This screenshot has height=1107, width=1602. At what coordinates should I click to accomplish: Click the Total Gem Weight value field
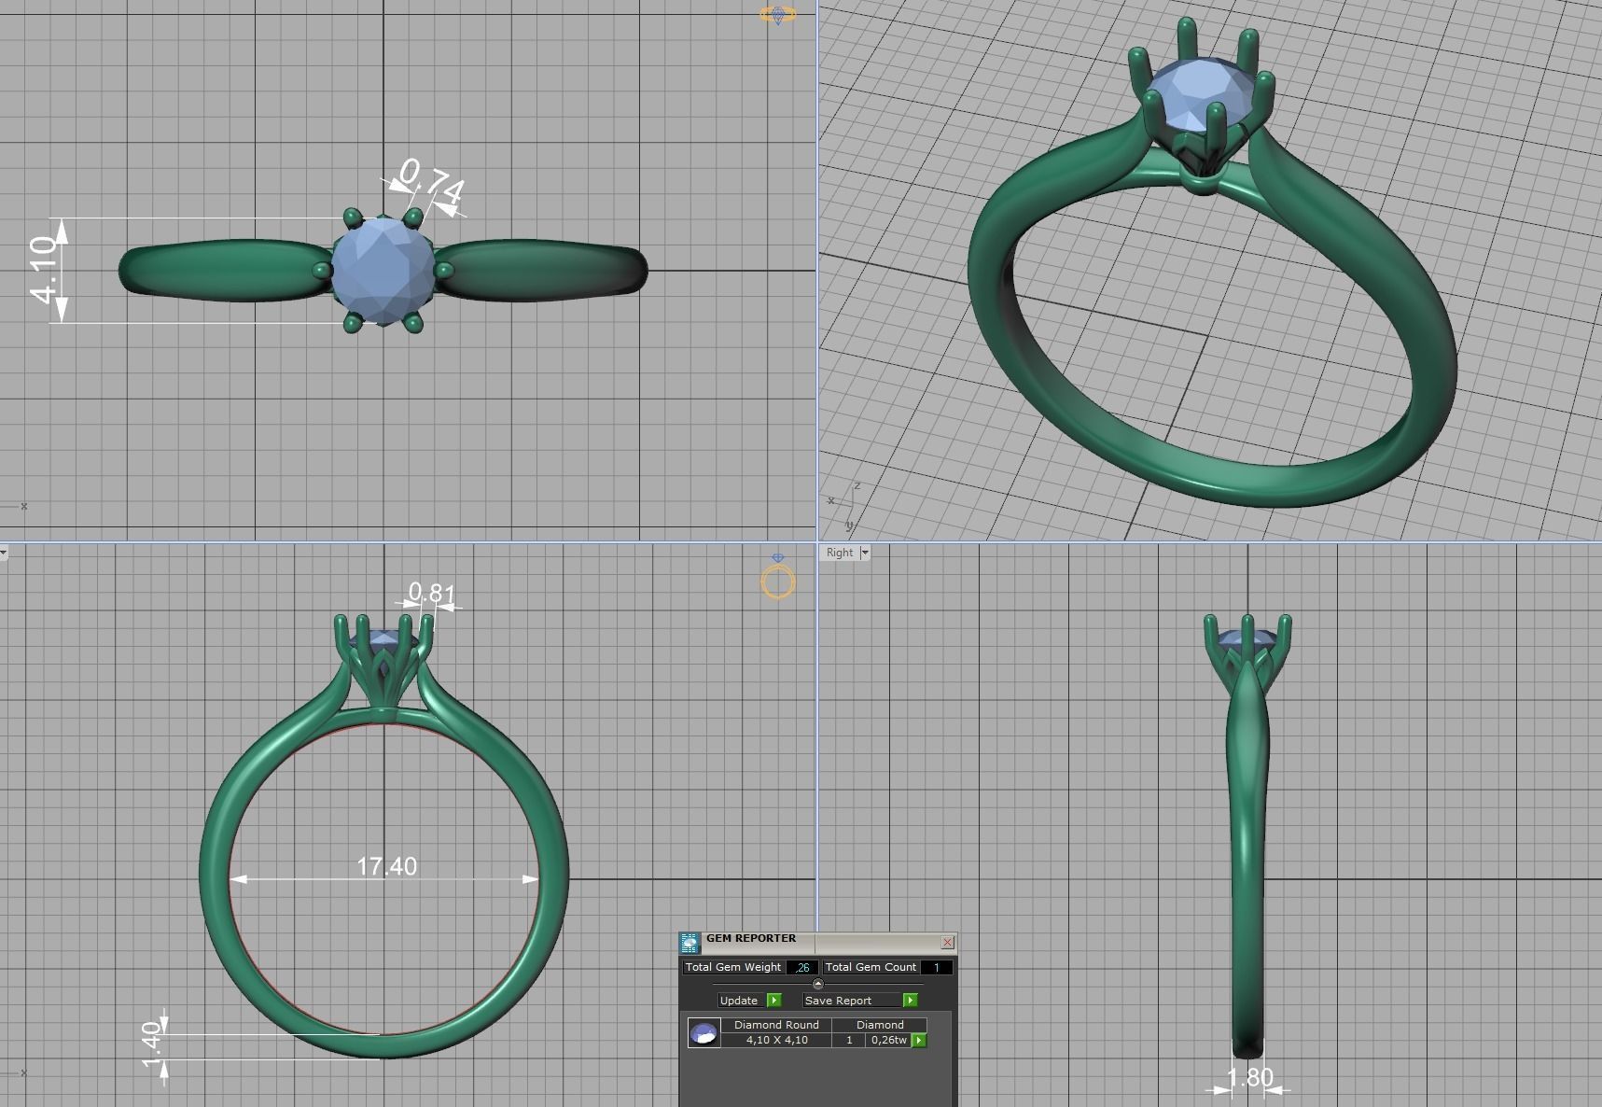pyautogui.click(x=802, y=967)
